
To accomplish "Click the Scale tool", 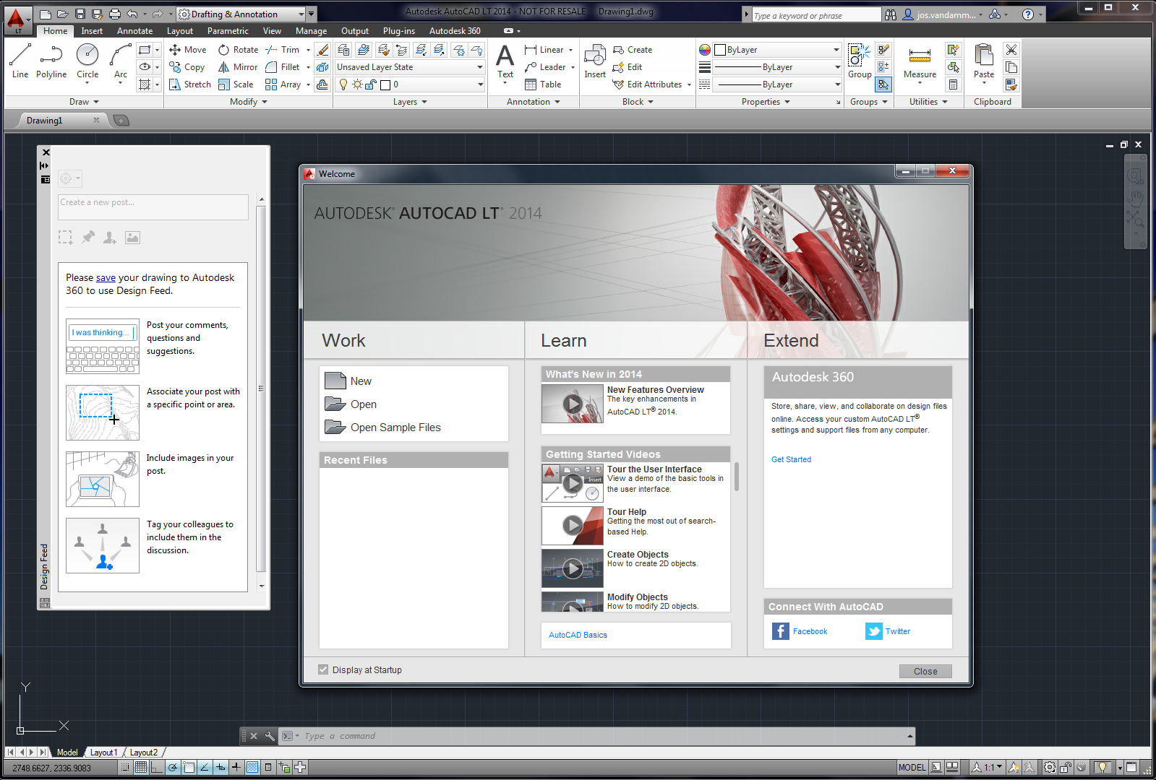I will tap(236, 84).
